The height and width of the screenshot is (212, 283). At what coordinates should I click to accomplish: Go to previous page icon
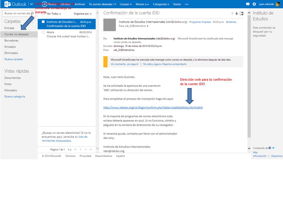pyautogui.click(x=80, y=150)
